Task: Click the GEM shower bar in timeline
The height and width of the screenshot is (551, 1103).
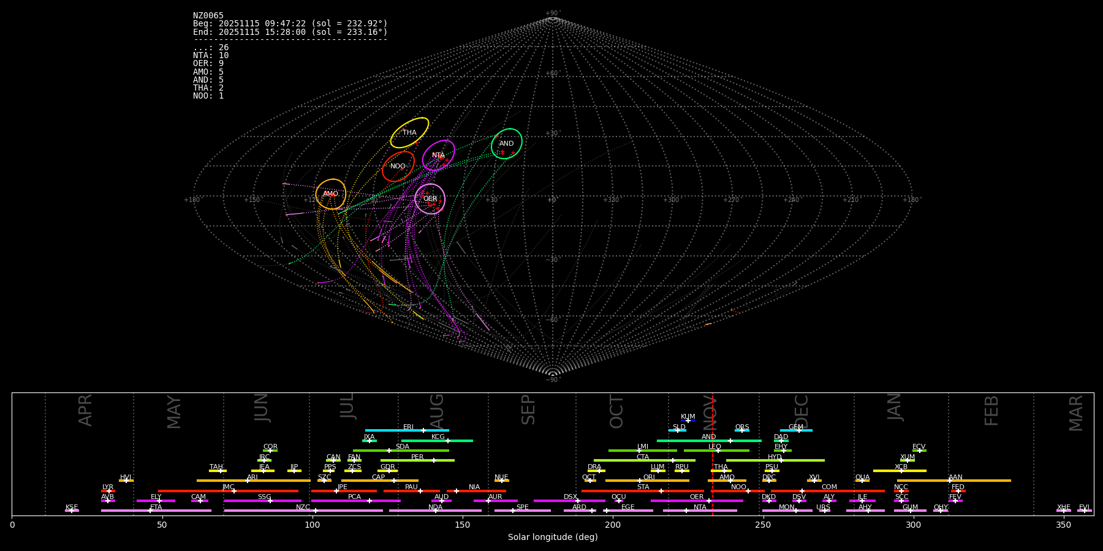Action: click(795, 430)
